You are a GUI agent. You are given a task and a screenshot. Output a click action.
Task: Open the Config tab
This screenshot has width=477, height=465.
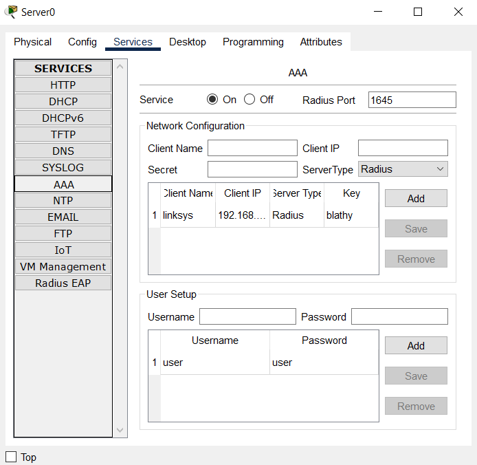tap(82, 42)
